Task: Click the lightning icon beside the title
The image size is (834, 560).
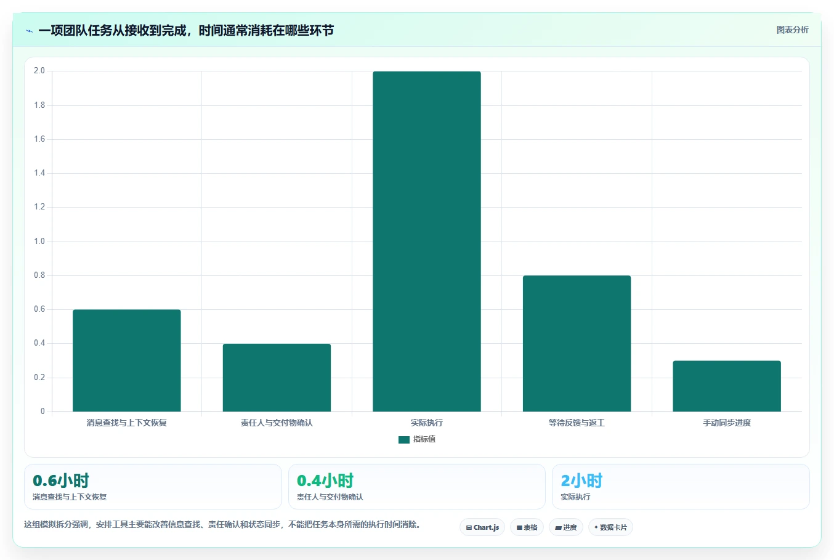Action: tap(29, 31)
